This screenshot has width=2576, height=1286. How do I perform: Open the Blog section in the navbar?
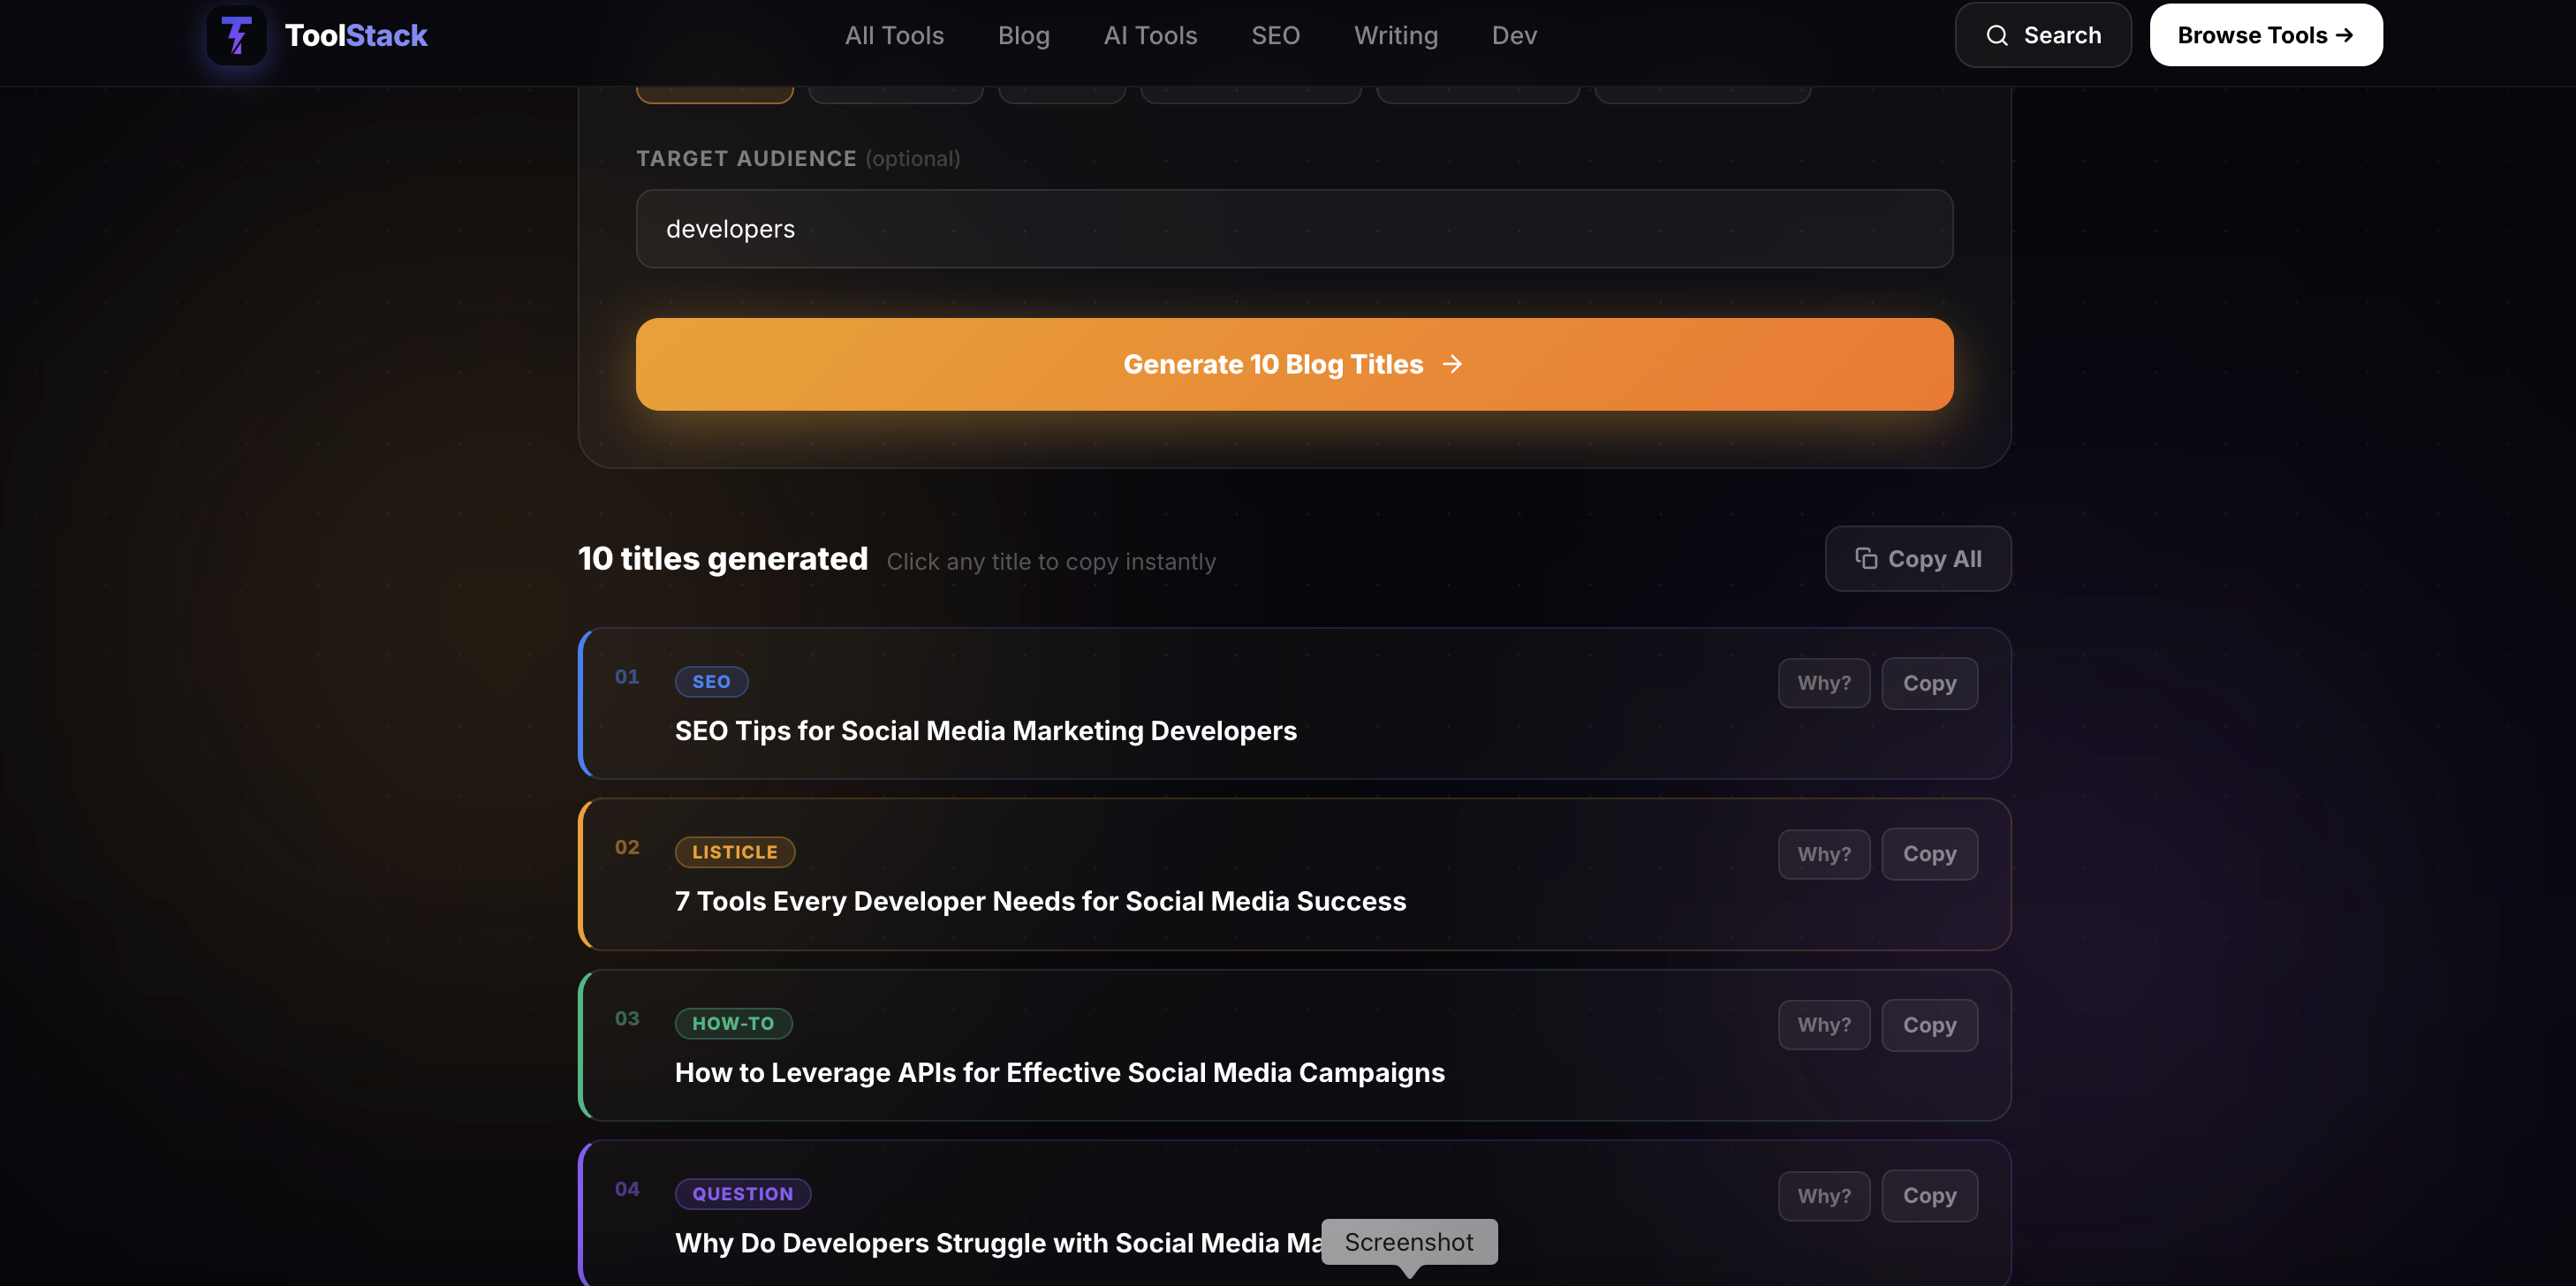[1023, 35]
